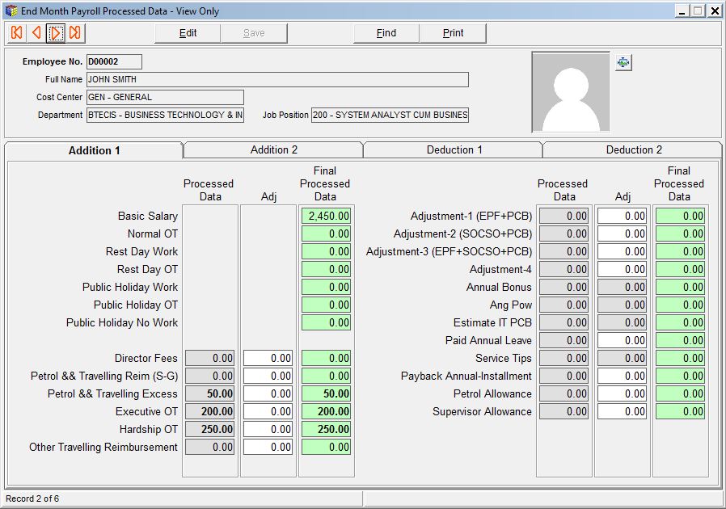Click Public Holiday No Work final value
The width and height of the screenshot is (726, 509).
[x=326, y=322]
